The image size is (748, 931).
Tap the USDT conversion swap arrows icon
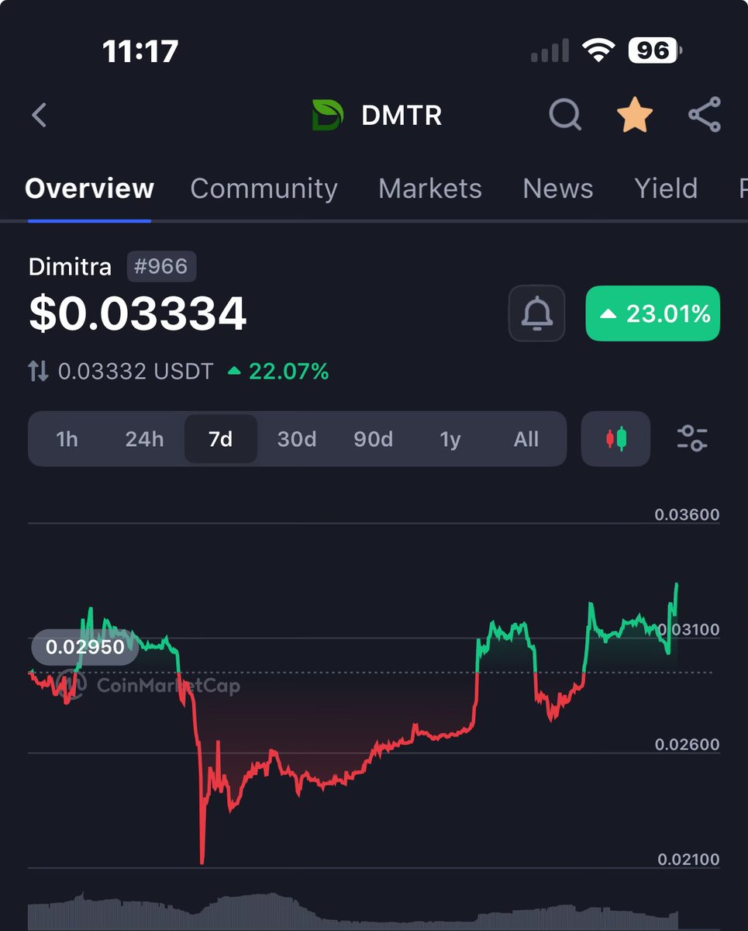[38, 372]
